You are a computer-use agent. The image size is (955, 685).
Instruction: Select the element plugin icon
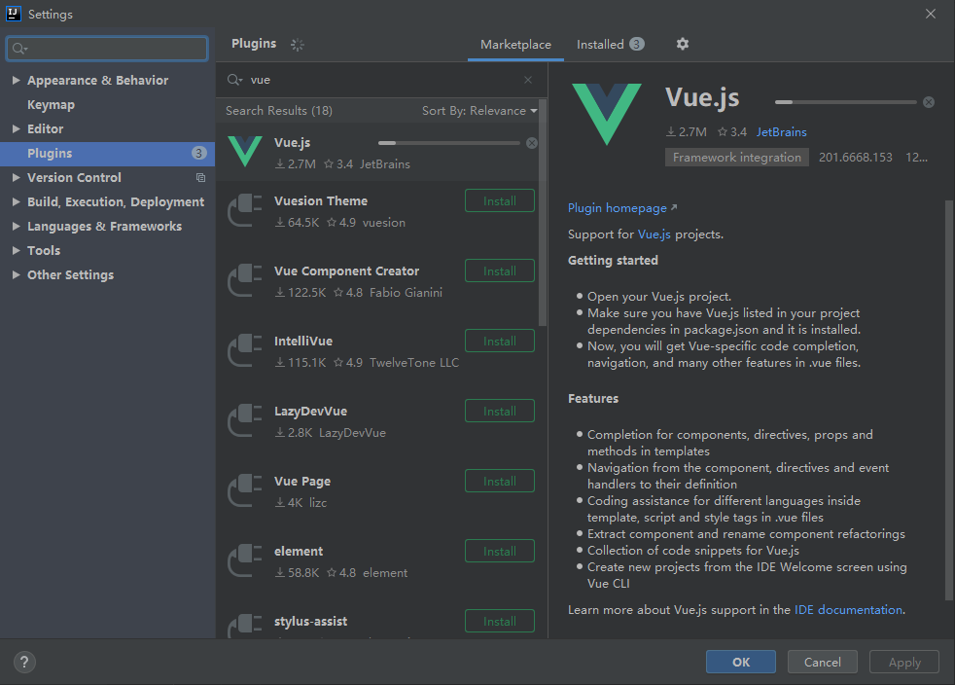point(245,560)
